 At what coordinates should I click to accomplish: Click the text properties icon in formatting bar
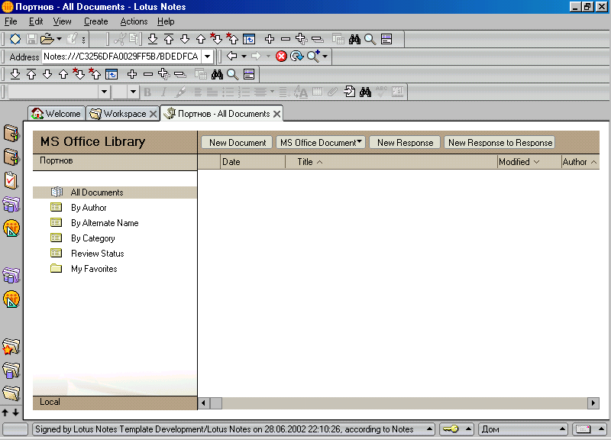[300, 92]
